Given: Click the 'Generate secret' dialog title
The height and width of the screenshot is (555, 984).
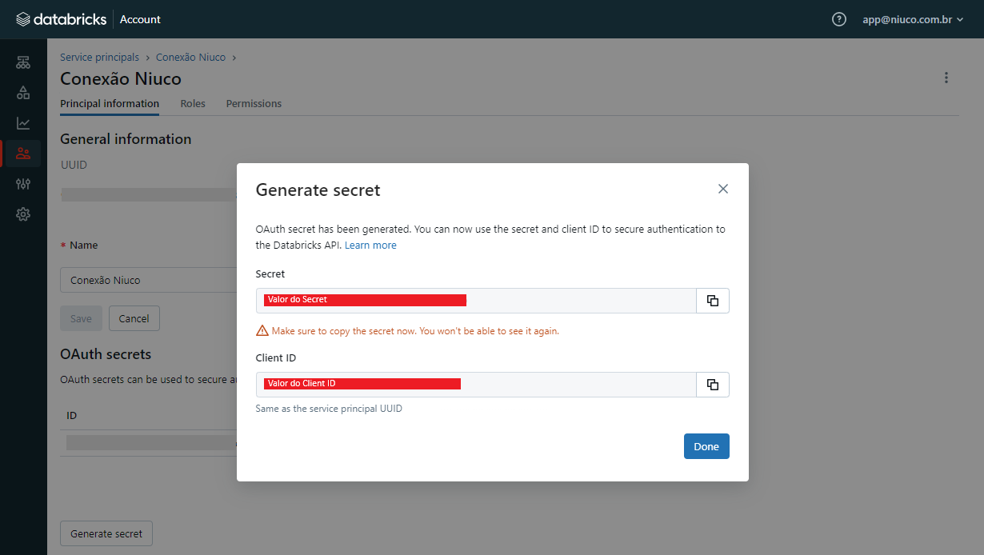Looking at the screenshot, I should [318, 190].
